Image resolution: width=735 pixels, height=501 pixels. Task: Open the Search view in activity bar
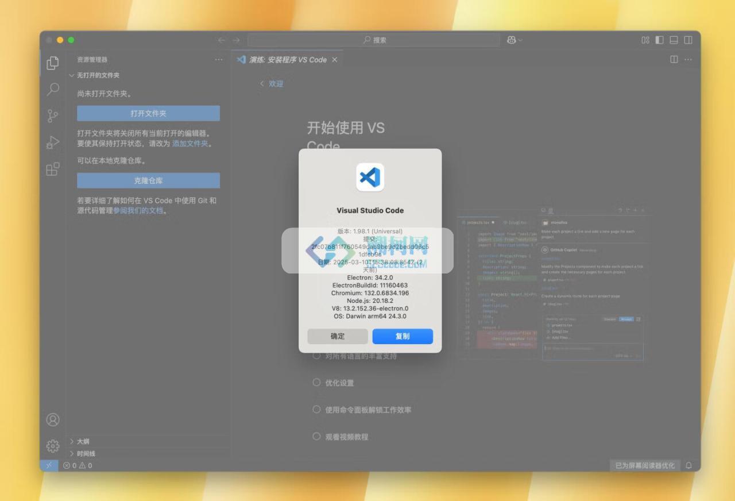tap(53, 89)
